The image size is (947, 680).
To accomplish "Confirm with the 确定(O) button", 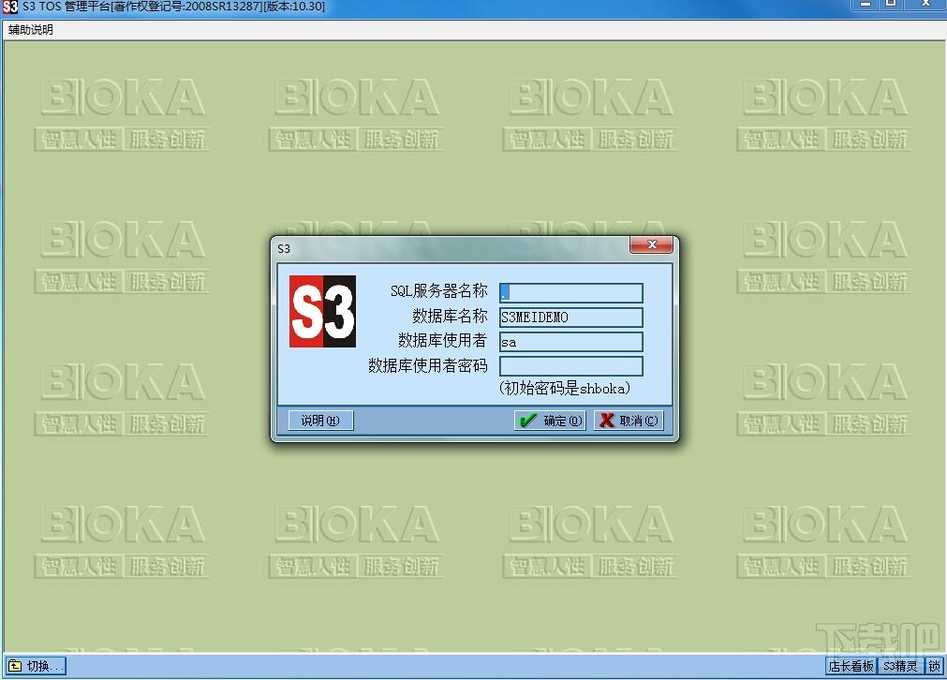I will (x=550, y=421).
